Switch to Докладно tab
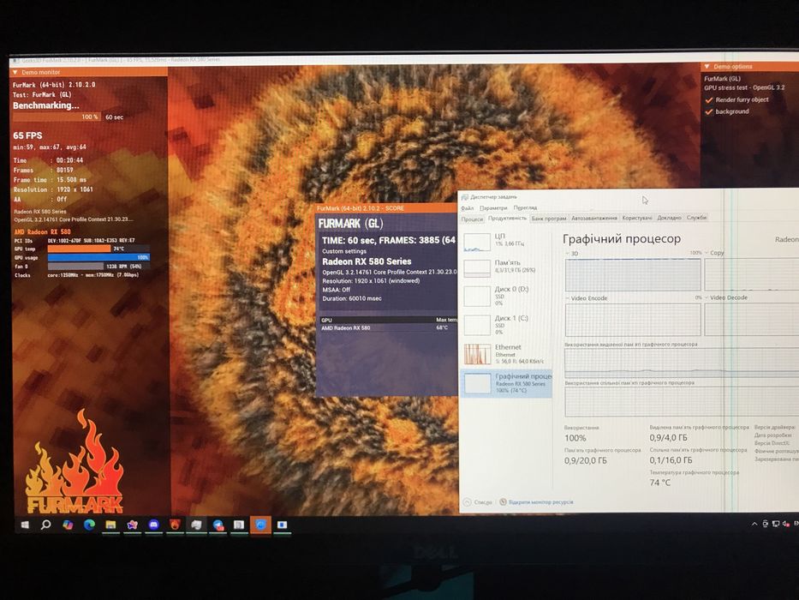The image size is (799, 600). click(669, 218)
